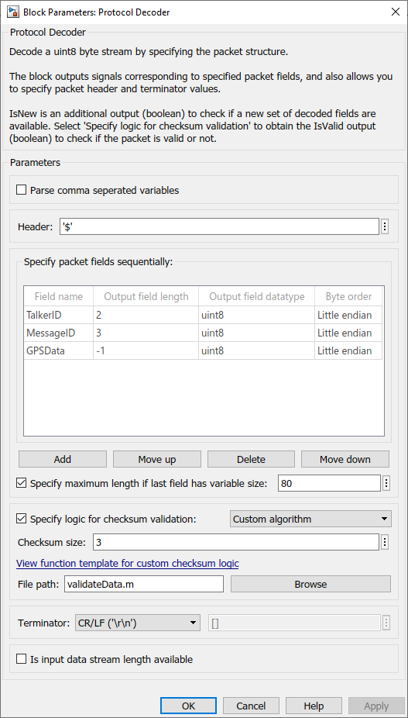The image size is (408, 718).
Task: Click the maximum length field showing 80
Action: click(329, 483)
